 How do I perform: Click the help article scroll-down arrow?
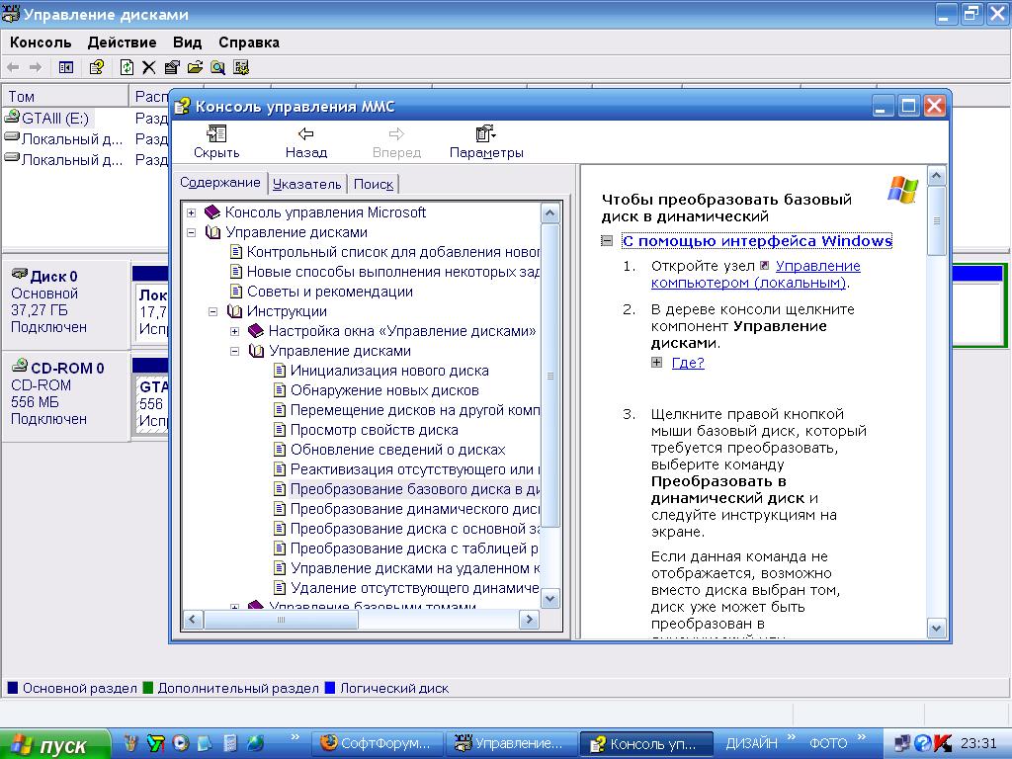pyautogui.click(x=936, y=628)
